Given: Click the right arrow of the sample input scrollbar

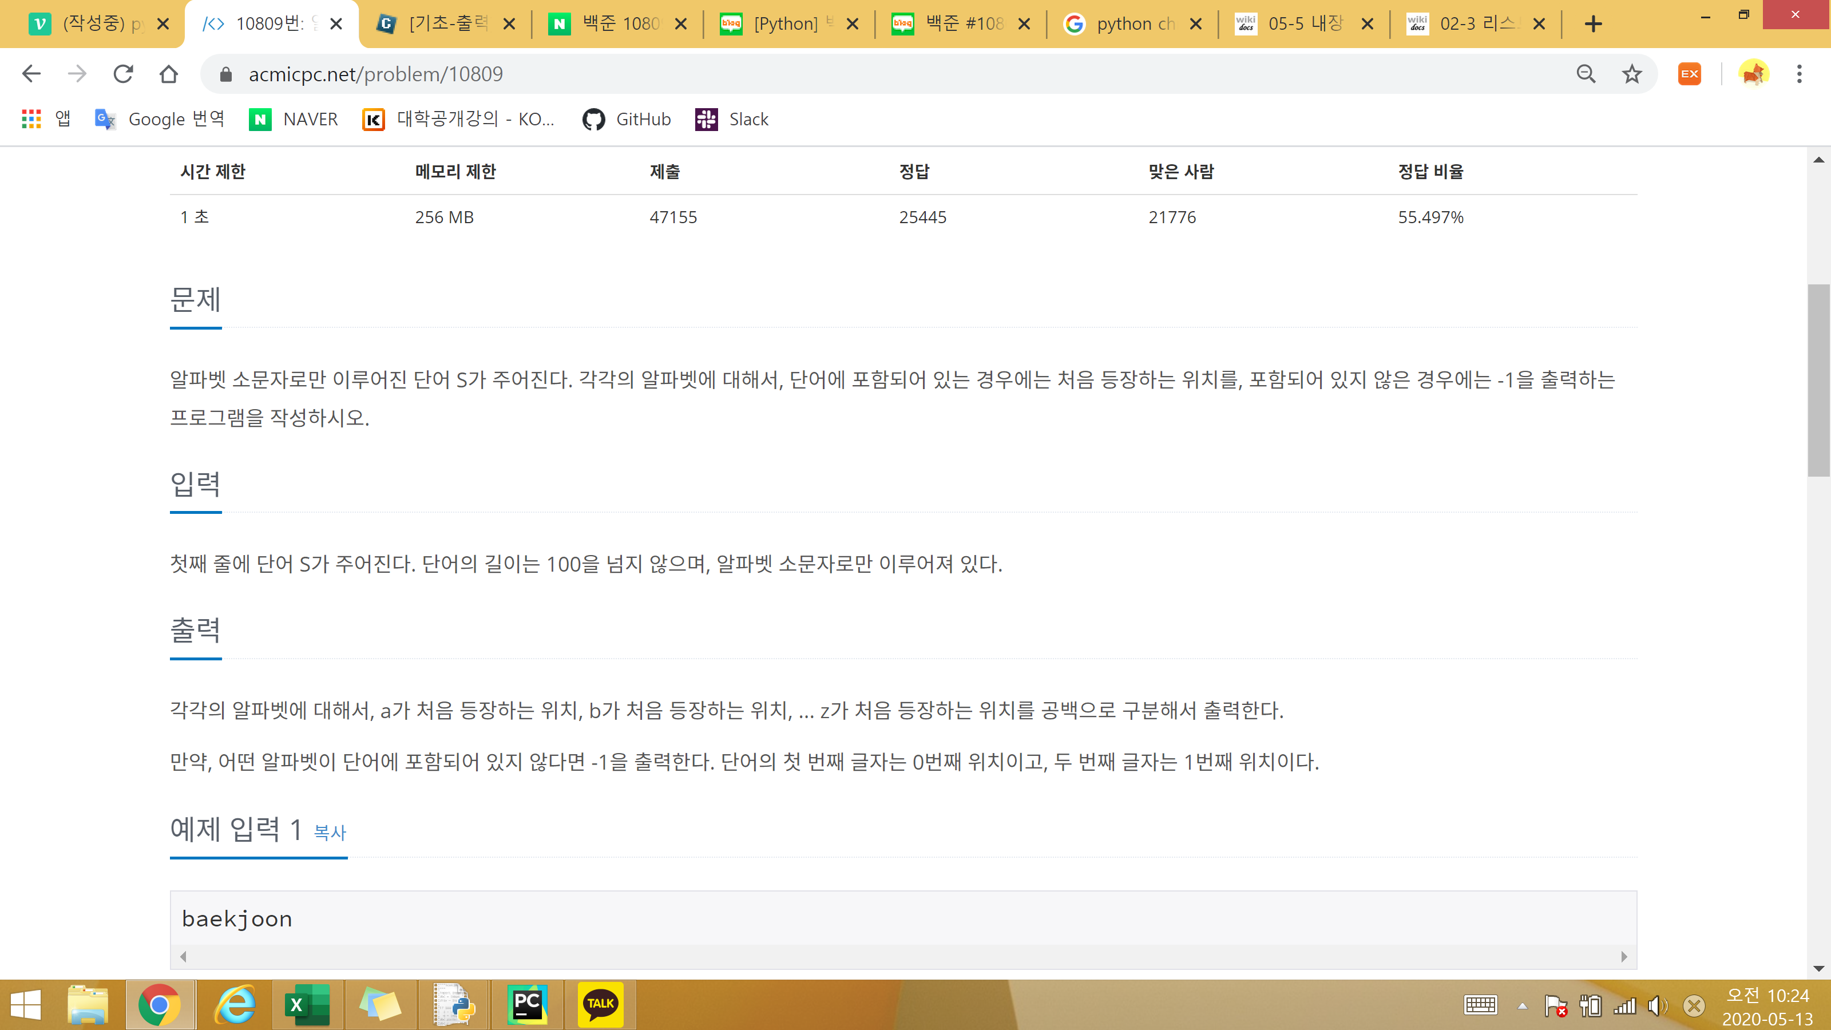Looking at the screenshot, I should [1624, 956].
